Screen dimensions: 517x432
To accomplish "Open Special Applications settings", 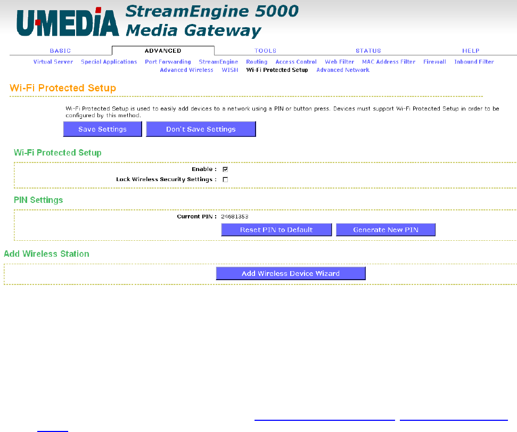I will tap(109, 62).
